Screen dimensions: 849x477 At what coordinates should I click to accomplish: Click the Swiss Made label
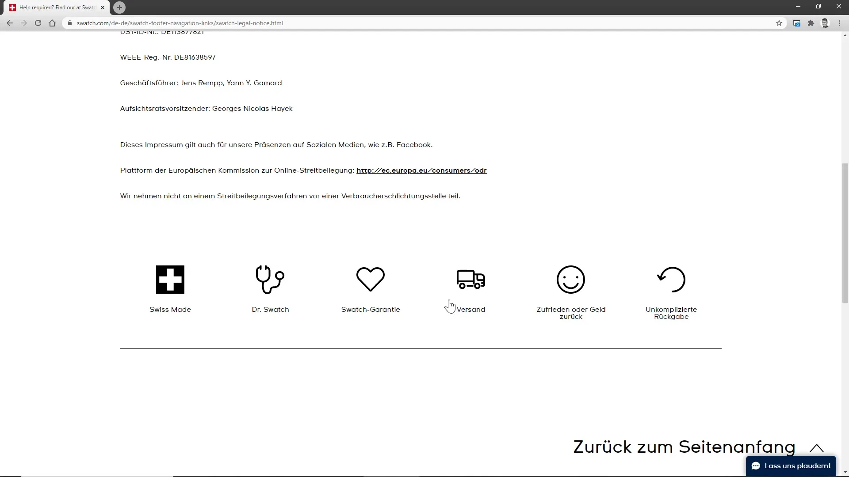[x=170, y=310]
